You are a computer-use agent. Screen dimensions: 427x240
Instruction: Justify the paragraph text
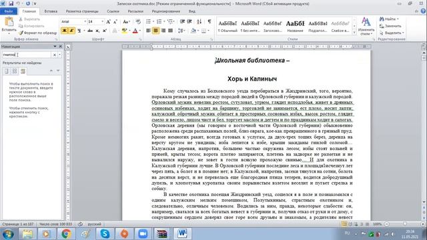click(x=171, y=31)
